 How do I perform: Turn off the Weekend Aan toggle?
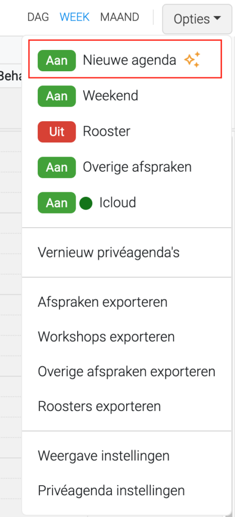pos(56,96)
